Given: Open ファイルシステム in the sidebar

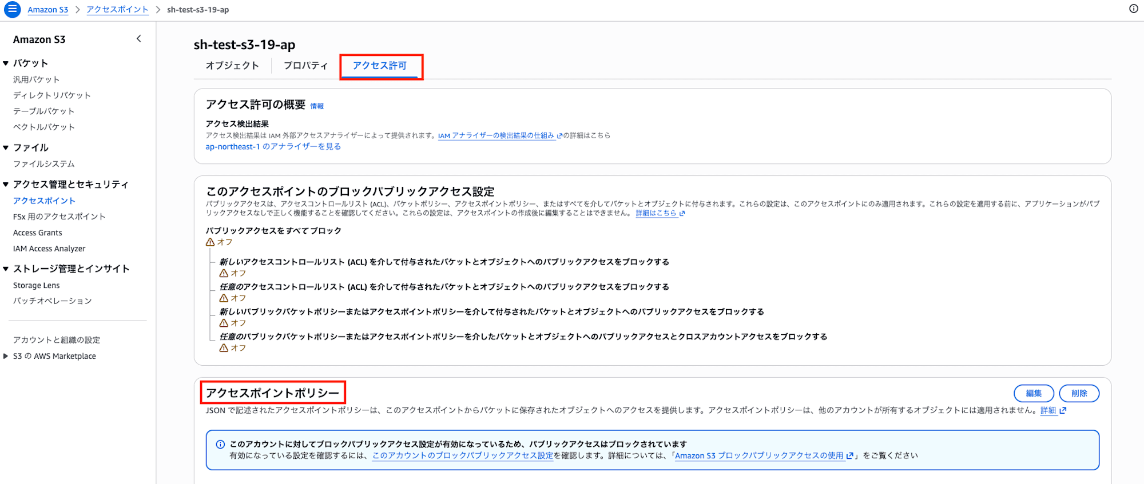Looking at the screenshot, I should 44,164.
